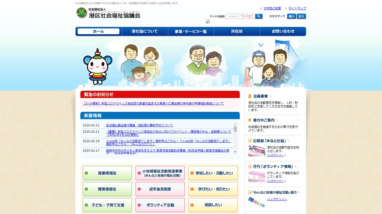Shrink text size with 縮小 button
The height and width of the screenshot is (214, 382).
point(292,16)
